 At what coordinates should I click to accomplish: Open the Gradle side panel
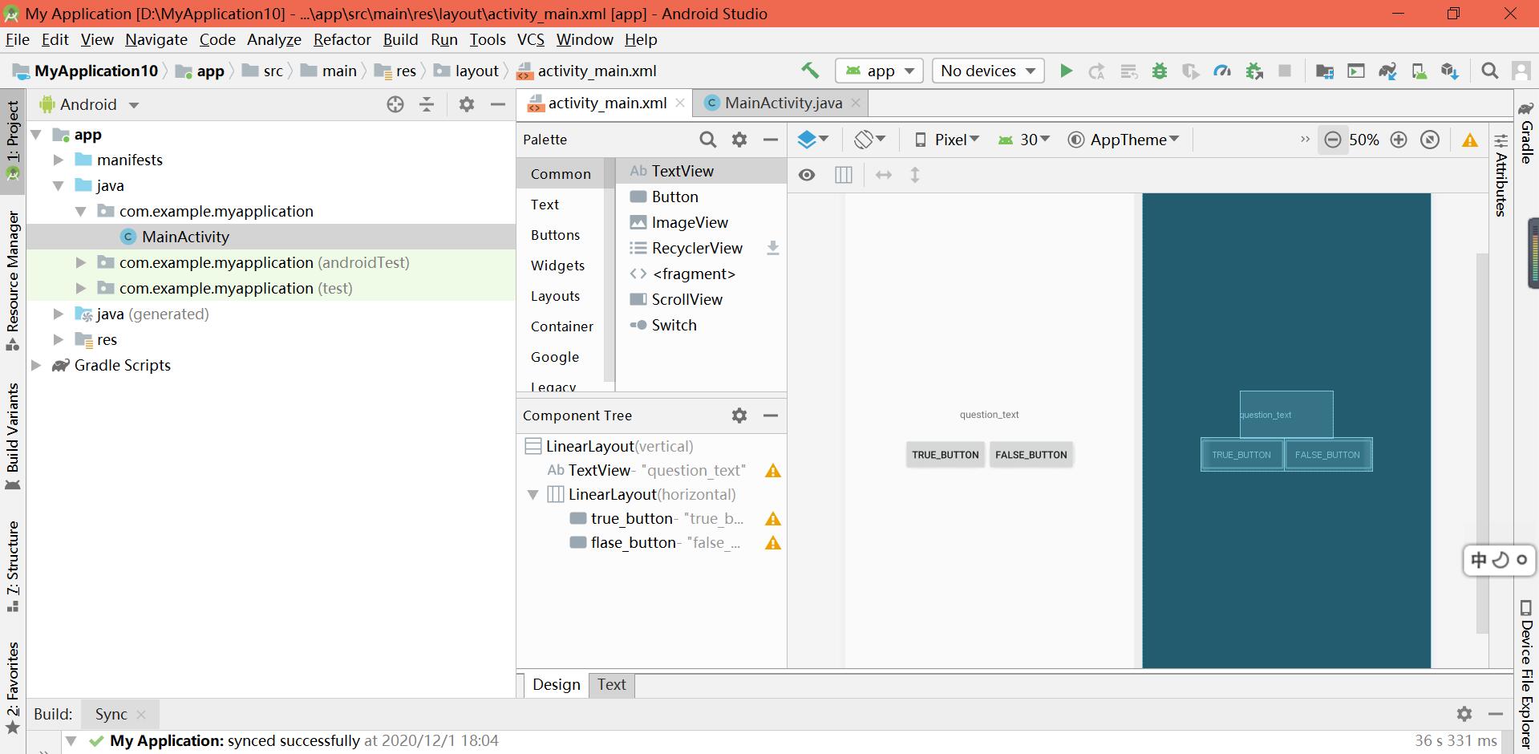[x=1525, y=132]
